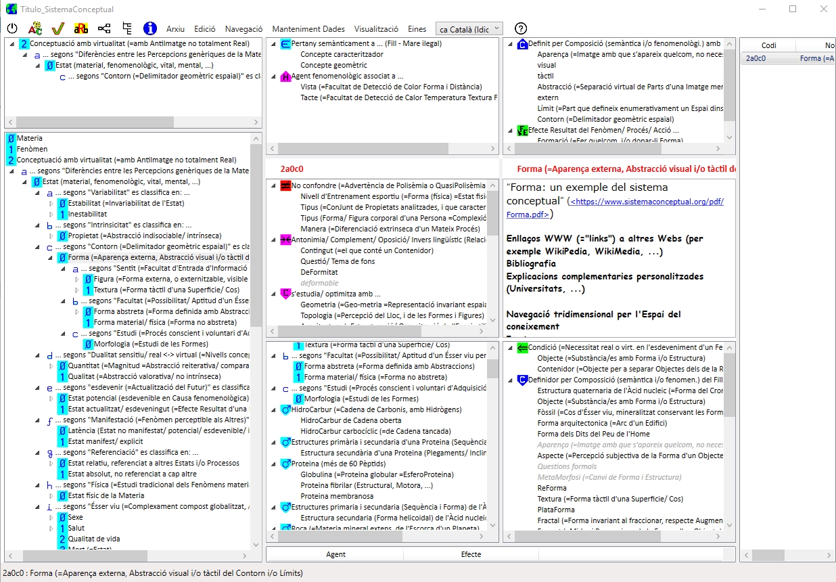836x582 pixels.
Task: Open the Navegació menu
Action: pos(243,29)
